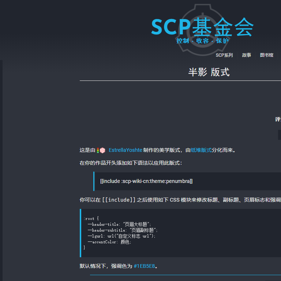Click the --accentColor line in CSS block

tap(109, 242)
